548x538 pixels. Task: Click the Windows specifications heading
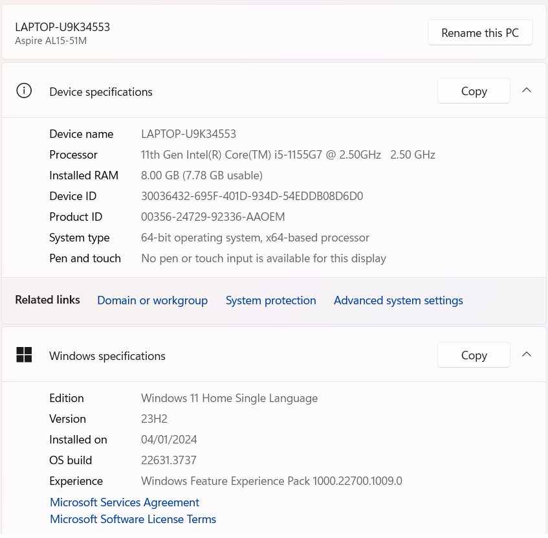(x=107, y=356)
